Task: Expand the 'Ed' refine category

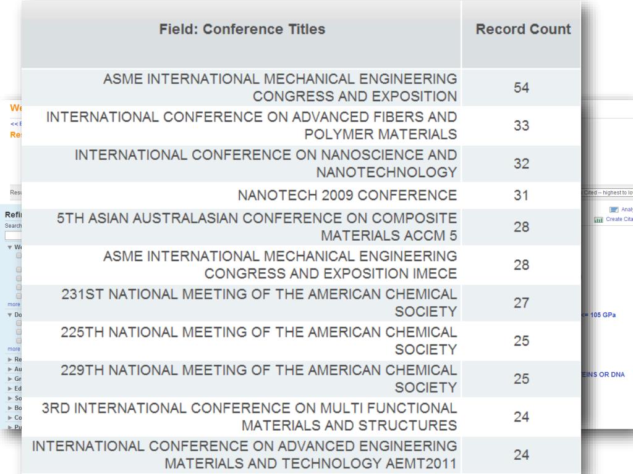Action: pos(10,389)
